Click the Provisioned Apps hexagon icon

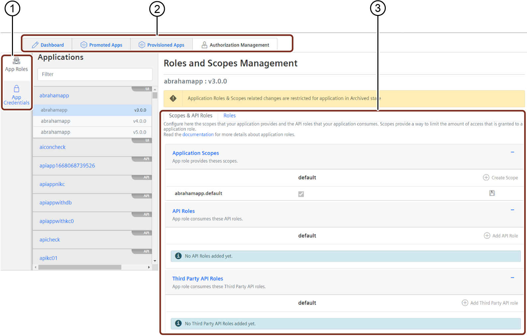tap(142, 45)
